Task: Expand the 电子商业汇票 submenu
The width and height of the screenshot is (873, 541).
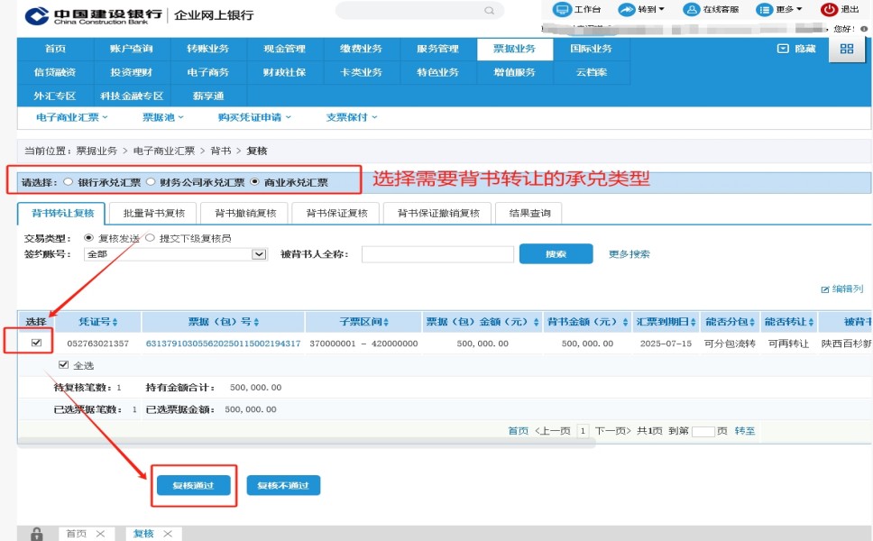Action: (72, 117)
